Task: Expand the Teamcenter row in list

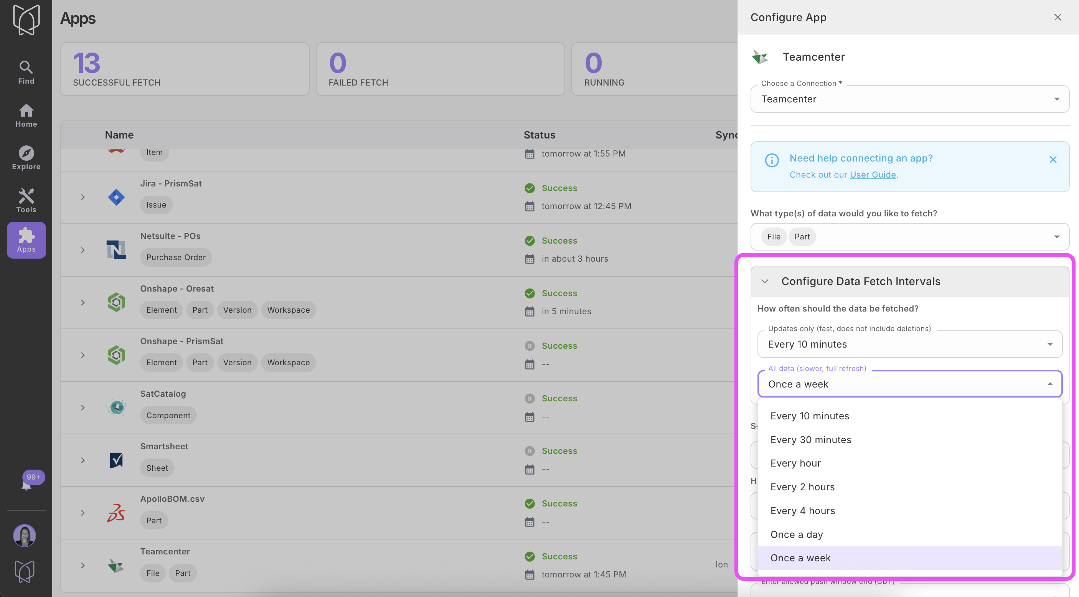Action: [83, 565]
